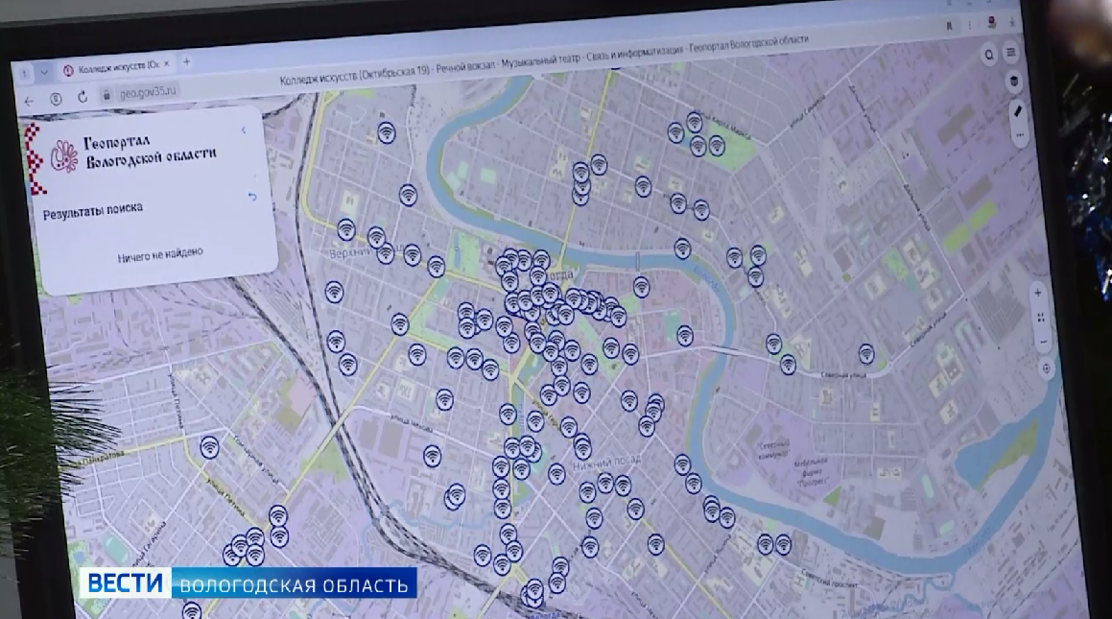This screenshot has width=1112, height=619.
Task: Navigate back in the browser
Action: (x=29, y=100)
